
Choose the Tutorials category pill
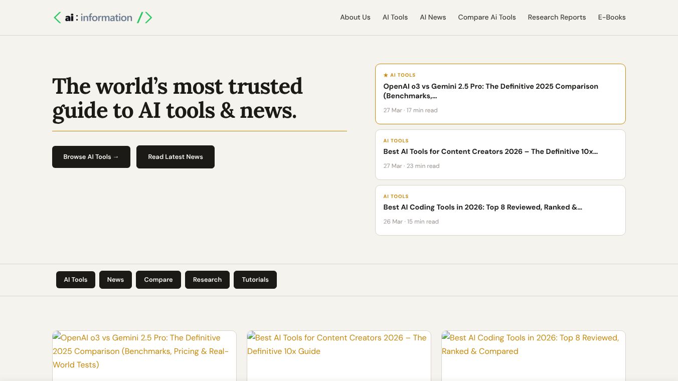pos(255,280)
